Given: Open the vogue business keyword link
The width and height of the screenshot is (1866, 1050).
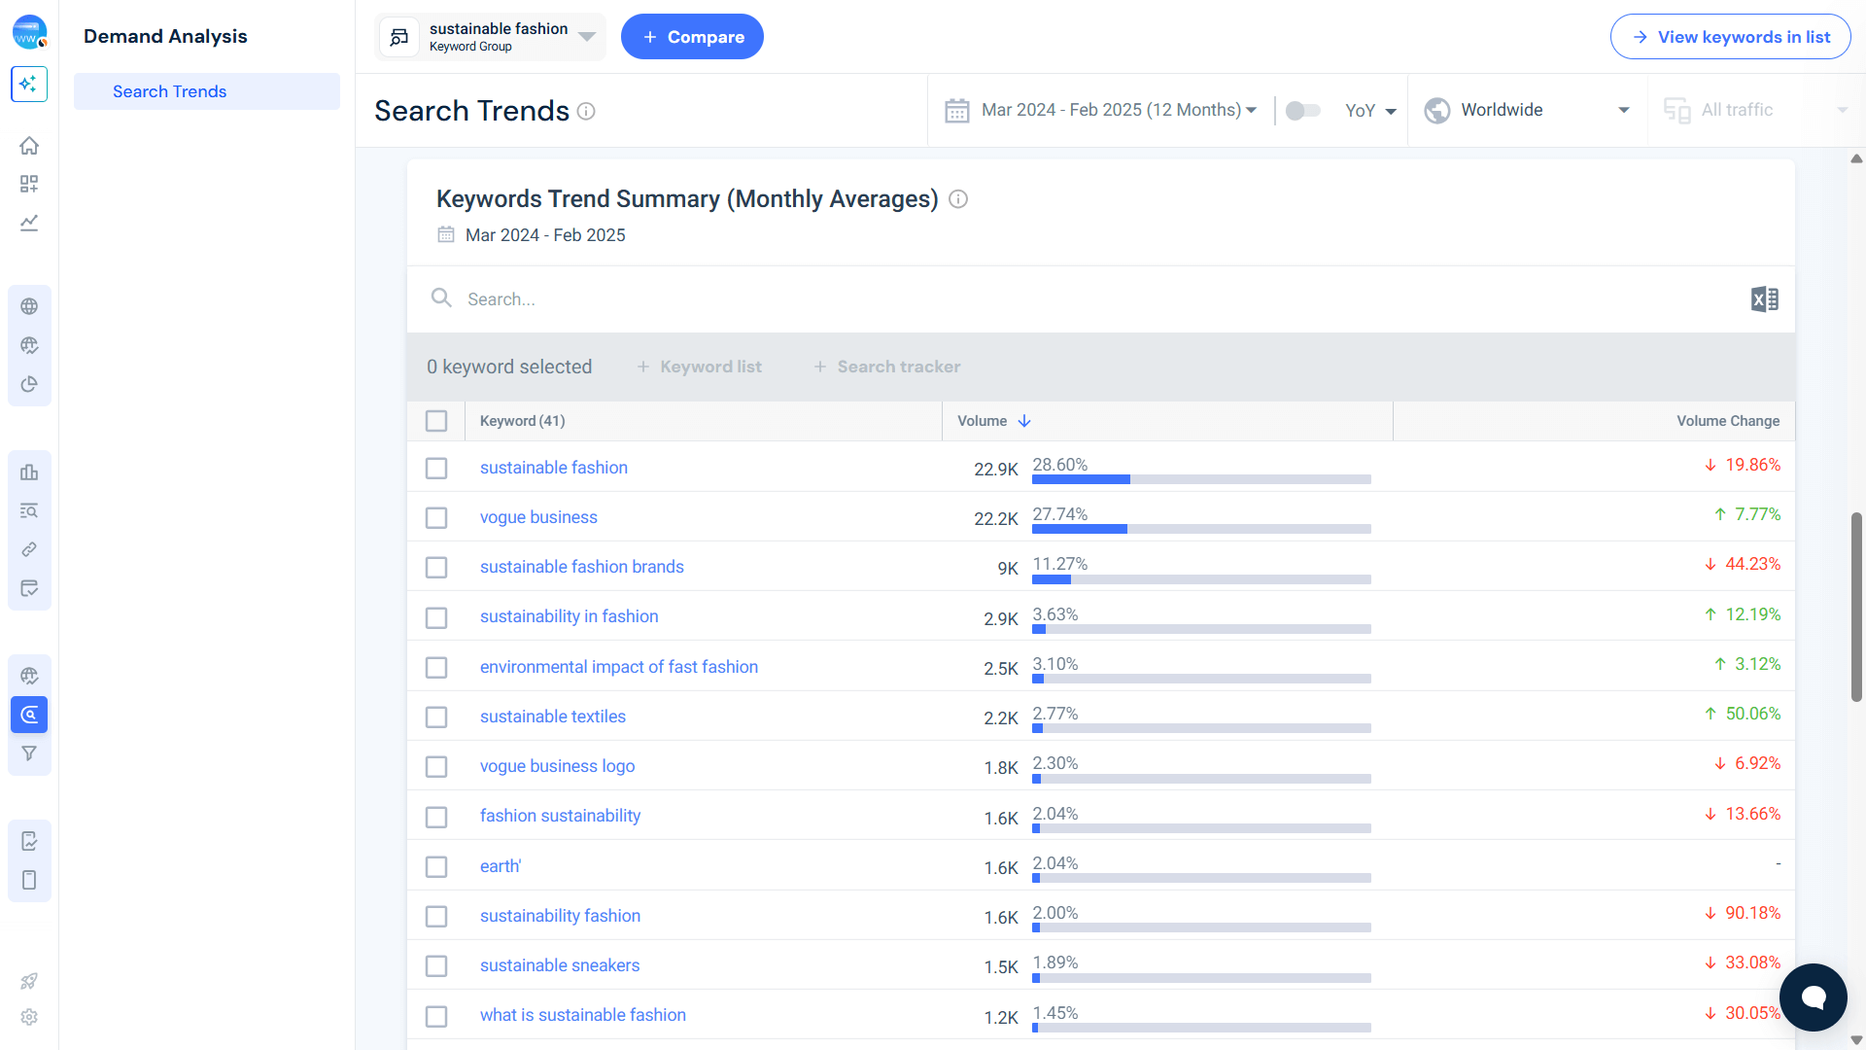Looking at the screenshot, I should tap(537, 516).
